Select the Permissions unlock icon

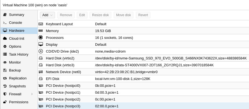pos(5,102)
